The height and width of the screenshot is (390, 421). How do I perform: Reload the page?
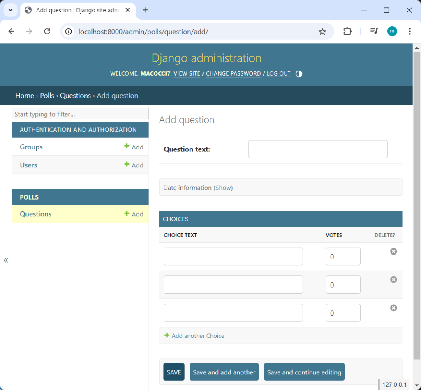pos(47,32)
